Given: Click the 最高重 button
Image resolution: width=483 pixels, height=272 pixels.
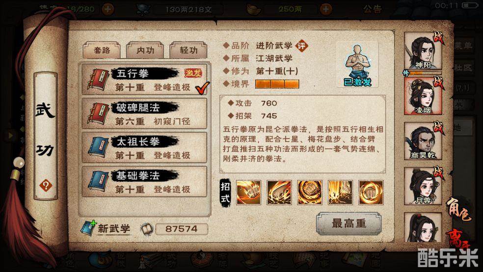Looking at the screenshot, I should (349, 223).
